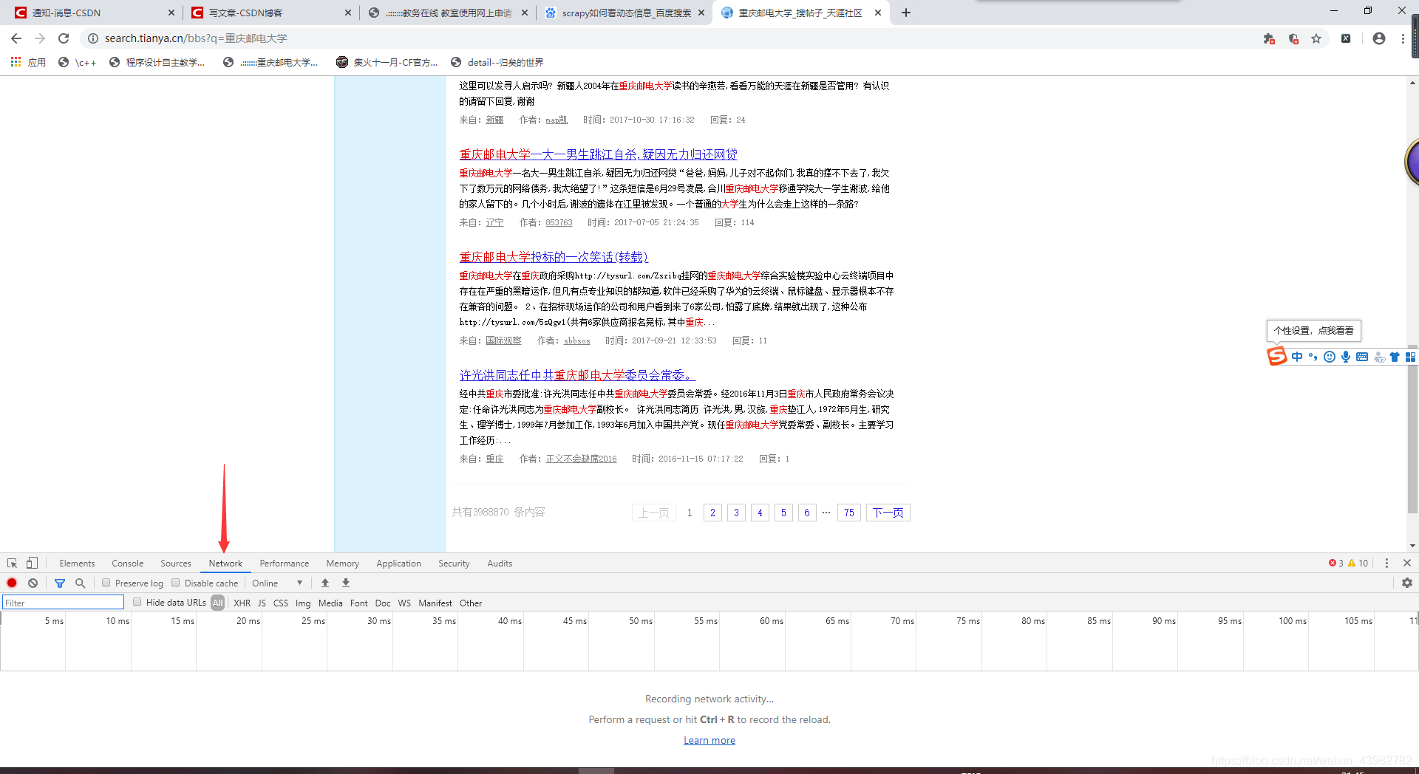The height and width of the screenshot is (774, 1419).
Task: Open the Apps grid bookmark shortcut
Action: click(x=28, y=62)
